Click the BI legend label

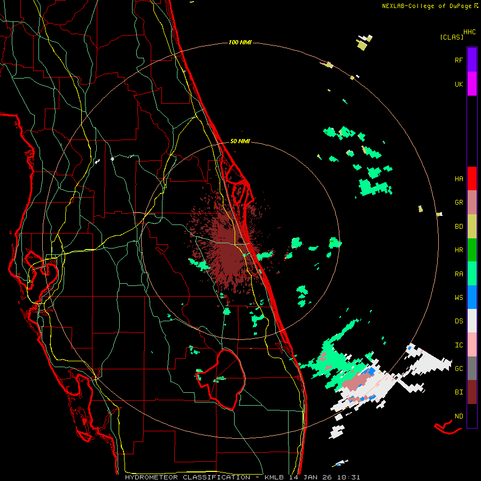[459, 392]
